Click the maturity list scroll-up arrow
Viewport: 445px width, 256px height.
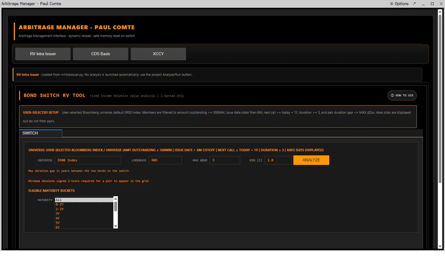click(x=116, y=199)
